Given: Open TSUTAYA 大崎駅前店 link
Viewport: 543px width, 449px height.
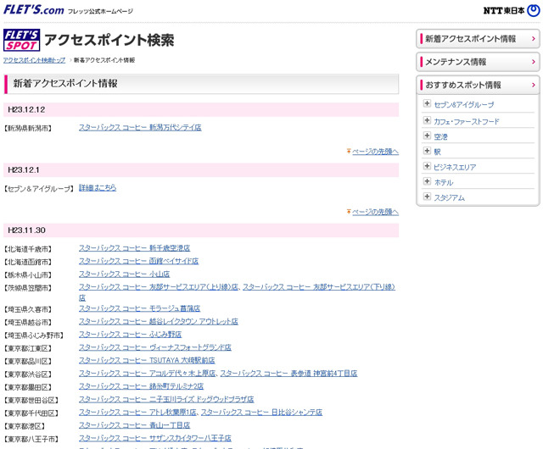Looking at the screenshot, I should point(147,360).
